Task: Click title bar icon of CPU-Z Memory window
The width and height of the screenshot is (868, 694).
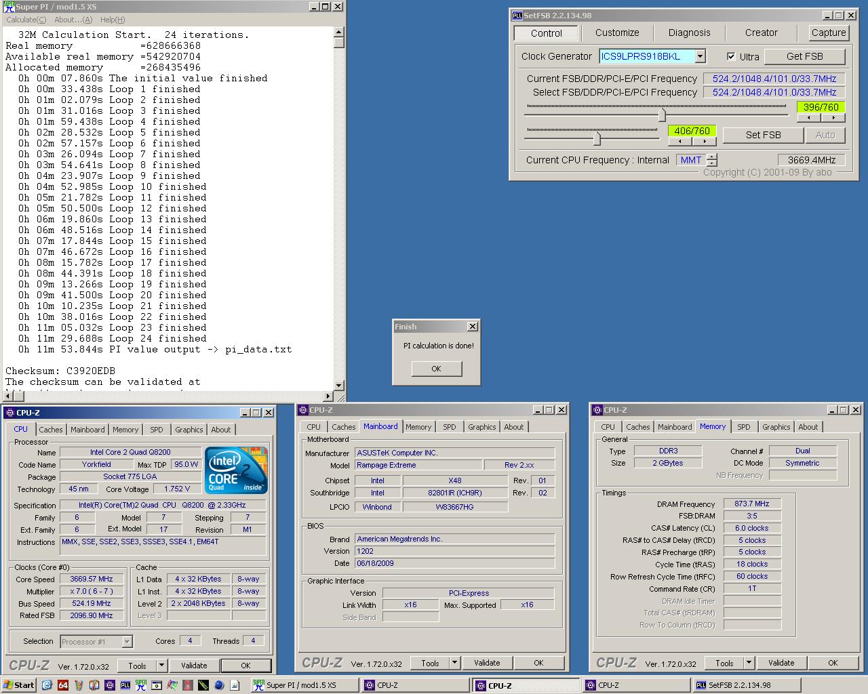Action: 597,409
